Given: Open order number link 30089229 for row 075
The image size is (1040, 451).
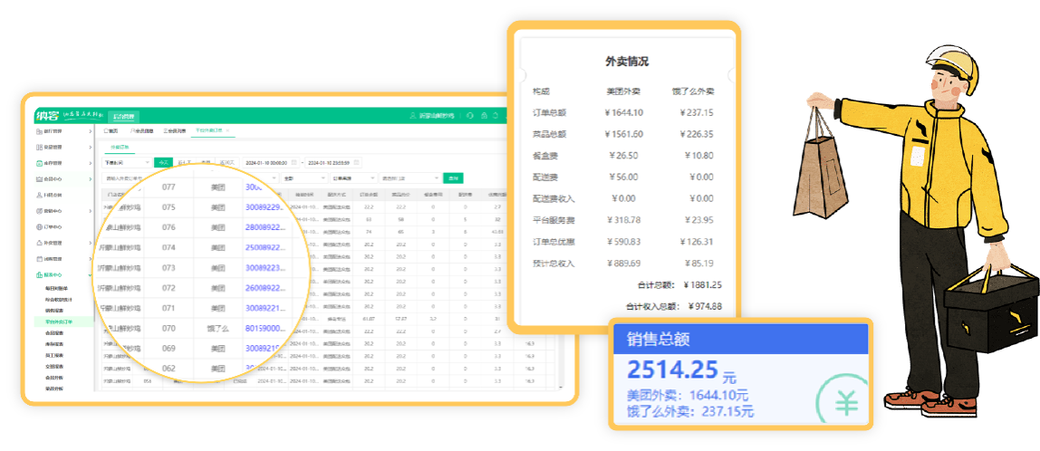Looking at the screenshot, I should coord(265,206).
